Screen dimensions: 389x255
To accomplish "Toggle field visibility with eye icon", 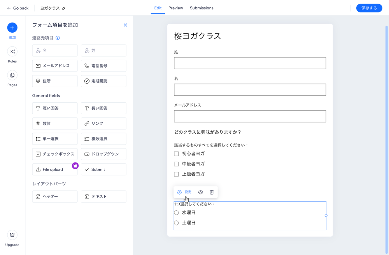I will pos(201,192).
